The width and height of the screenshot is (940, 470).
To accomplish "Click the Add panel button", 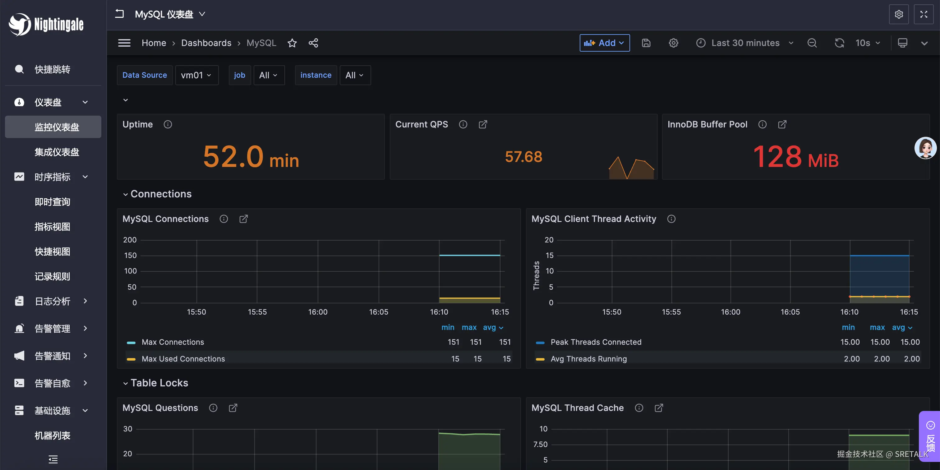I will (604, 43).
